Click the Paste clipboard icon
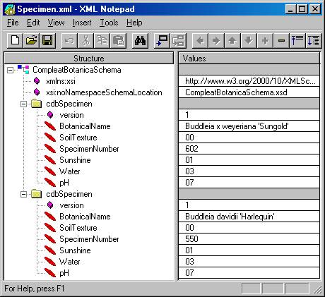The image size is (325, 297). (x=118, y=41)
